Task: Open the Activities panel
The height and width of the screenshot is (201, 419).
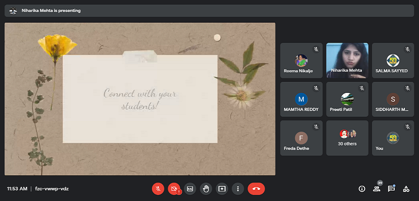Action: [406, 189]
